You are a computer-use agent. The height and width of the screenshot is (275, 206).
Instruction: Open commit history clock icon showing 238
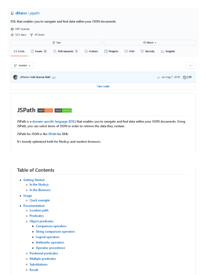(185, 77)
